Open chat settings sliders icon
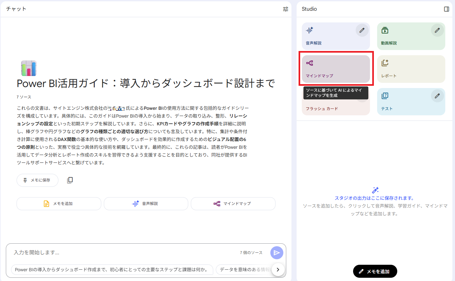Image resolution: width=455 pixels, height=281 pixels. [286, 9]
